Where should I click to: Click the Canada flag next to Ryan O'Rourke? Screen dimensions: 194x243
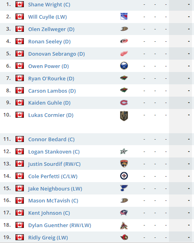pos(20,78)
